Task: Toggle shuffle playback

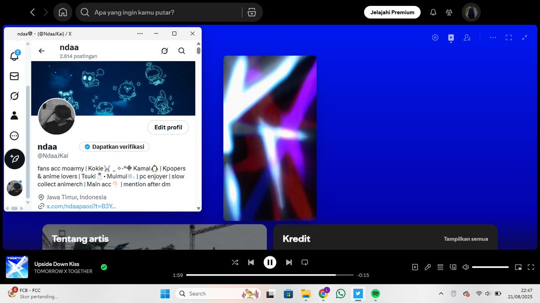Action: [235, 262]
